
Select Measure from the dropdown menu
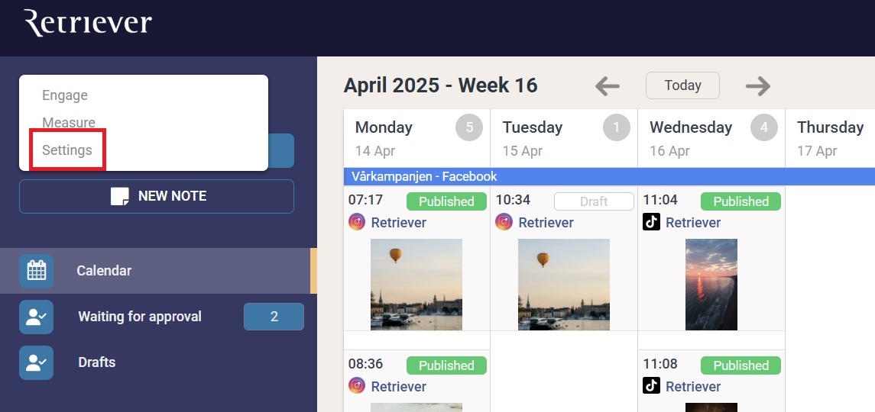click(69, 123)
